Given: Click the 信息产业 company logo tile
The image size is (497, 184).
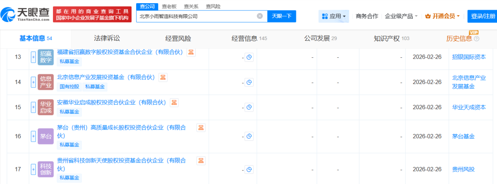Looking at the screenshot, I should tap(46, 82).
